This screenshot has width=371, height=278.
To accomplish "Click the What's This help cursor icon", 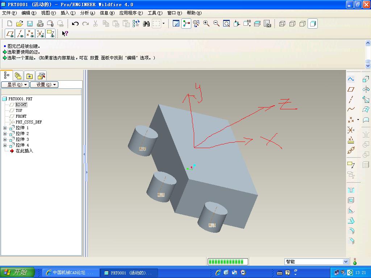I will [x=65, y=34].
